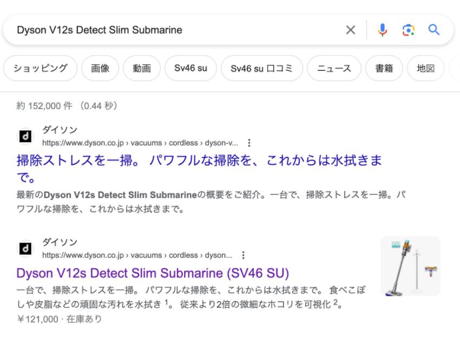Image resolution: width=460 pixels, height=337 pixels.
Task: Clear the search query with the X icon
Action: click(x=351, y=30)
